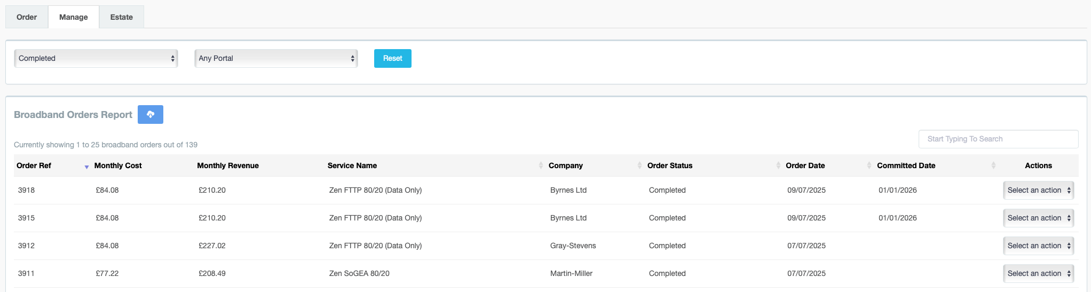The height and width of the screenshot is (292, 1091).
Task: Open the Any Portal filter dropdown
Action: tap(276, 58)
